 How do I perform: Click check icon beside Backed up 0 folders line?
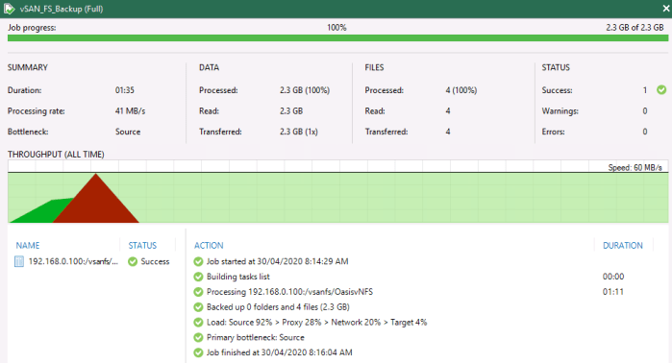198,307
